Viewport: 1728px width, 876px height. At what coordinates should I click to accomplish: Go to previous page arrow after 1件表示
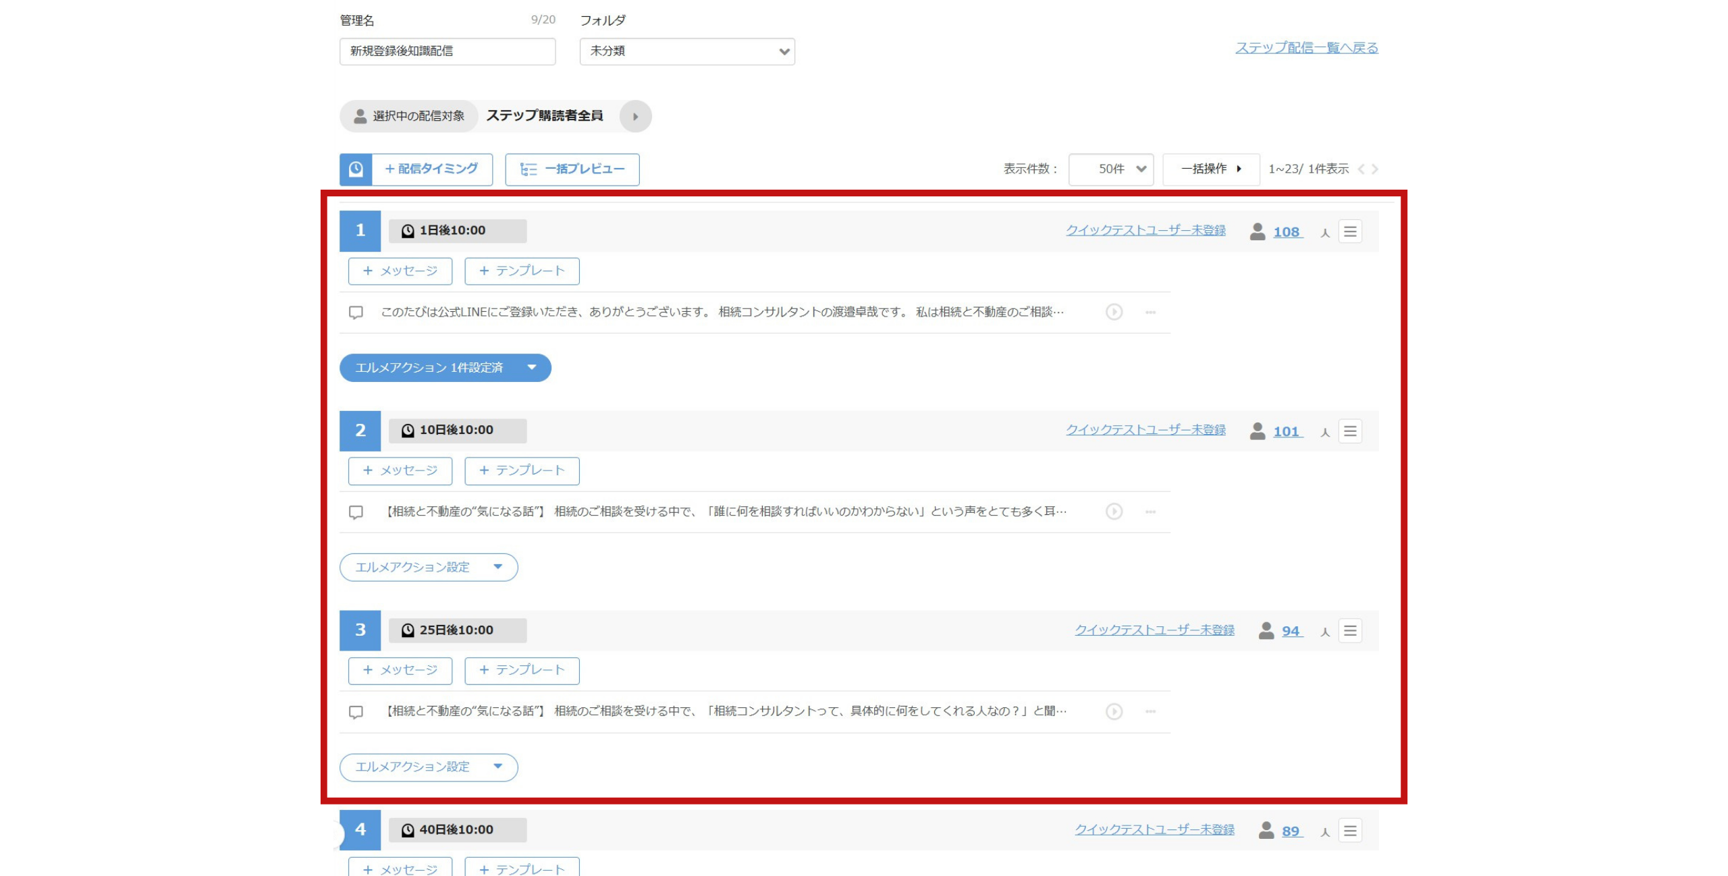coord(1361,169)
